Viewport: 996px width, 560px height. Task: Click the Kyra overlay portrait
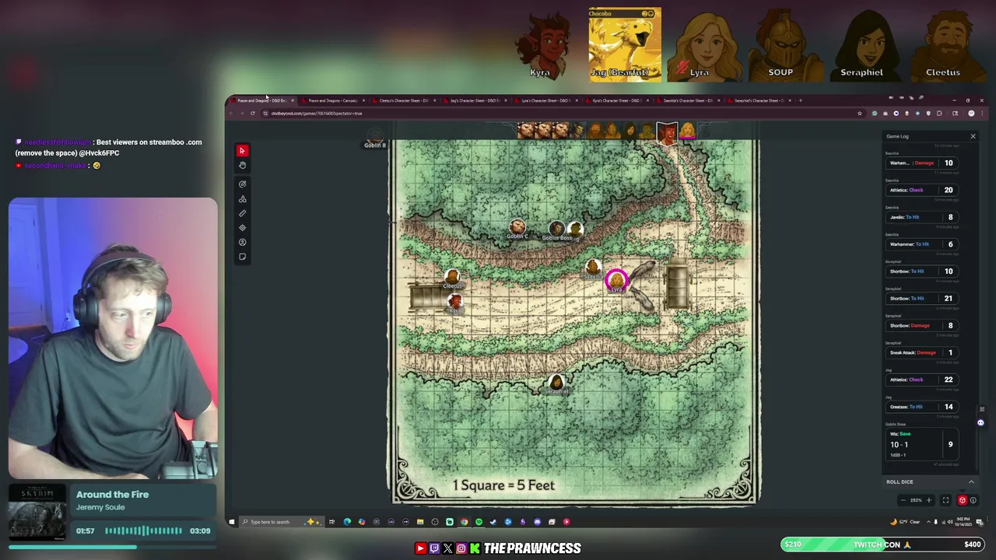click(542, 47)
